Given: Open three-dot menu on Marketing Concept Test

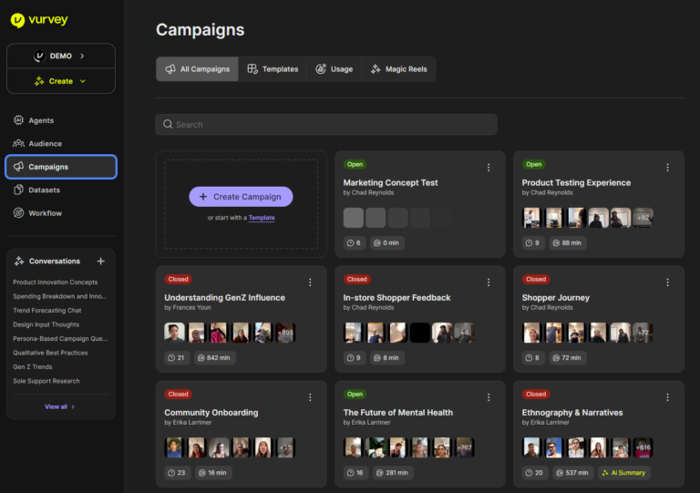Looking at the screenshot, I should click(x=489, y=168).
